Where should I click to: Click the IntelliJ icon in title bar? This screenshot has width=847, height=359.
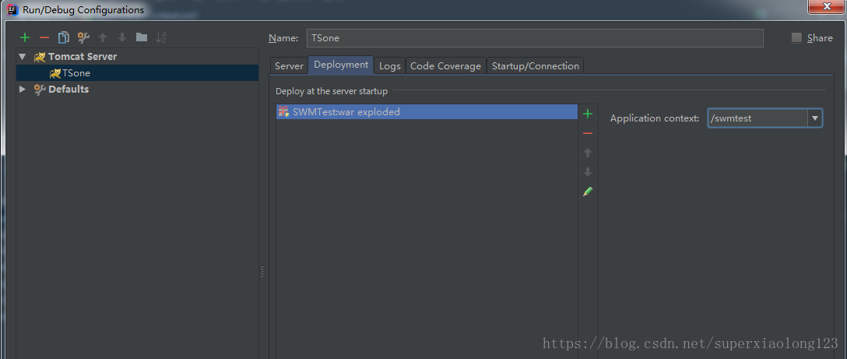click(13, 9)
